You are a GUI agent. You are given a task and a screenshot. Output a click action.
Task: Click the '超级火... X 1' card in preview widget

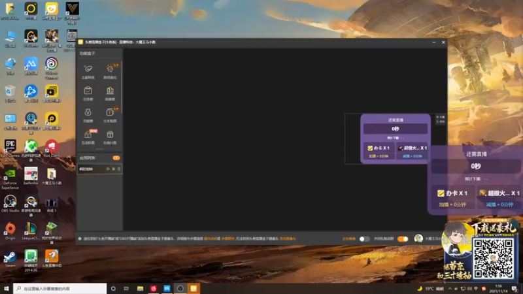pyautogui.click(x=413, y=152)
